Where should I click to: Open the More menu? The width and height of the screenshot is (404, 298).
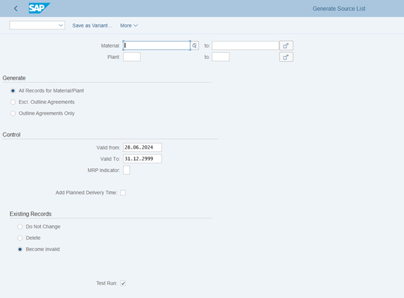[x=129, y=25]
